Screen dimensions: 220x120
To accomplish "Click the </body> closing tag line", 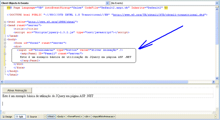I will [x=12, y=71].
